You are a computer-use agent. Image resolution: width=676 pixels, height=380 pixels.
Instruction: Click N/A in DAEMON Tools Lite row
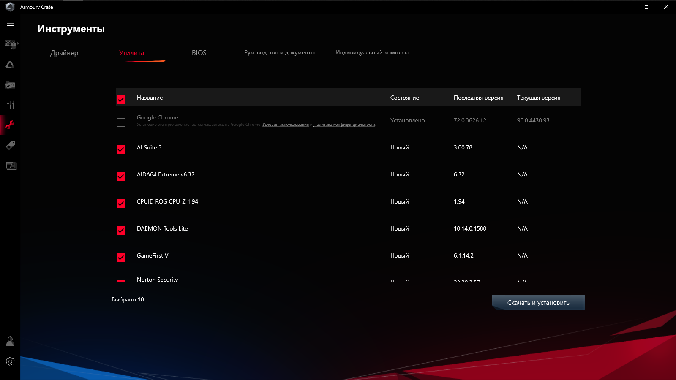click(522, 228)
